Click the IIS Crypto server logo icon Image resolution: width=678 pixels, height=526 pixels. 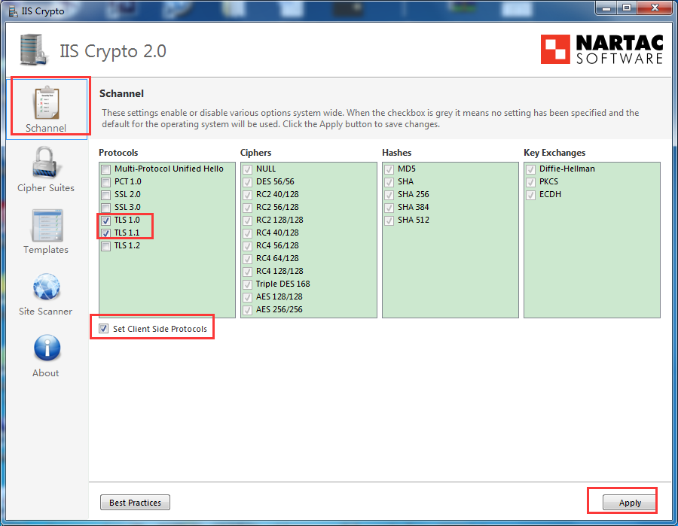click(33, 50)
